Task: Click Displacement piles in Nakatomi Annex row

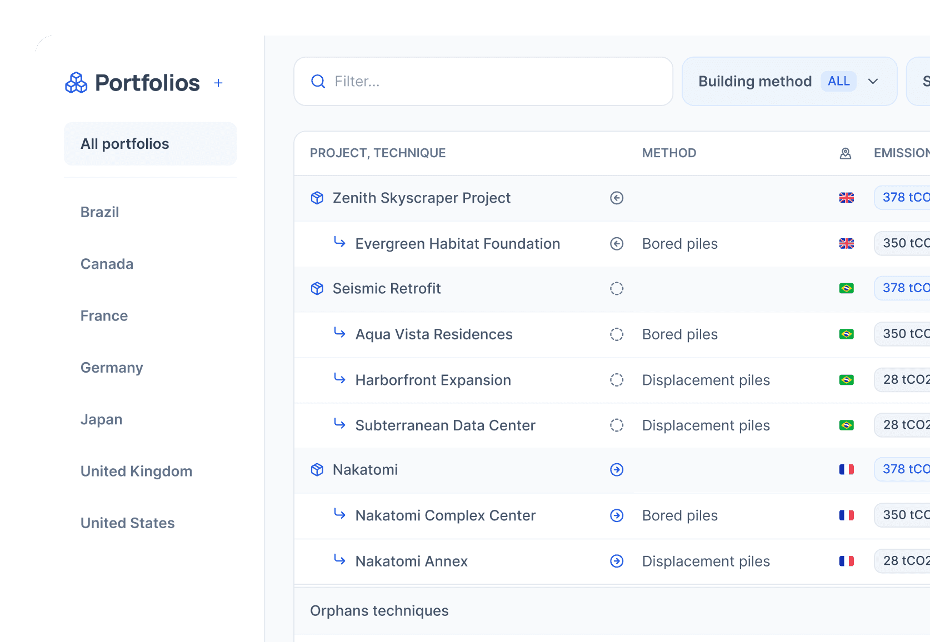Action: point(706,561)
